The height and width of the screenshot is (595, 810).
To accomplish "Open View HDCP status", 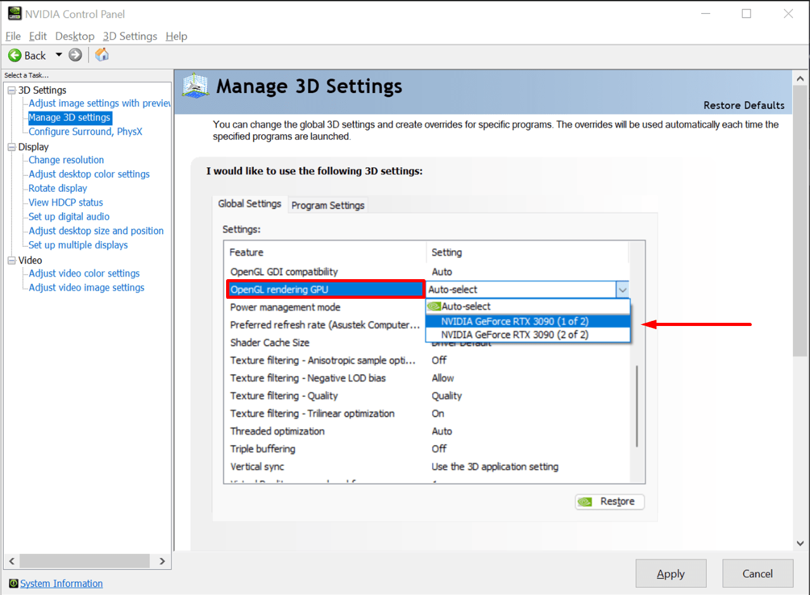I will 66,203.
